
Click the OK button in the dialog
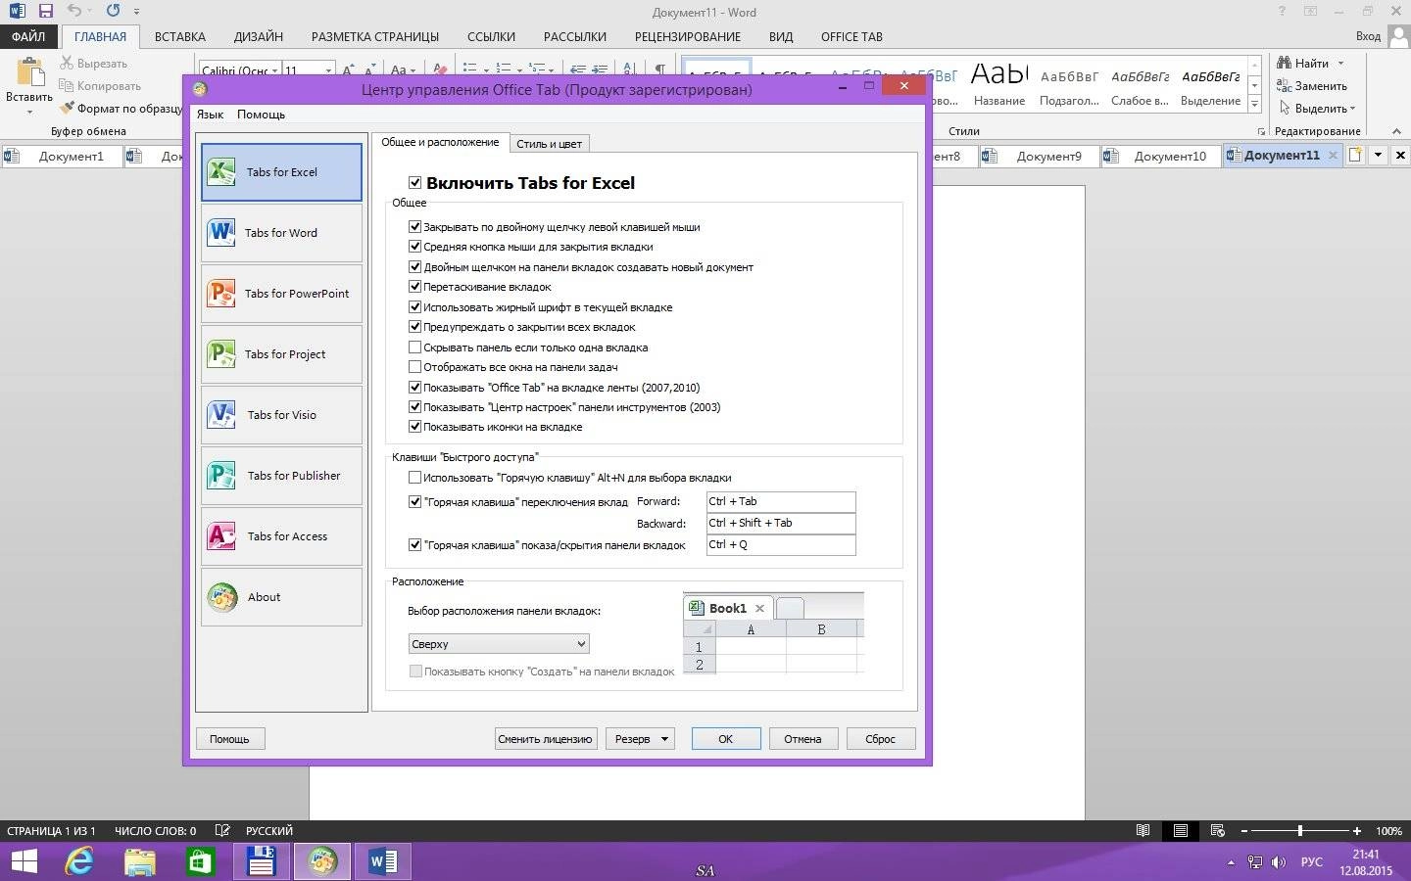[x=725, y=739]
